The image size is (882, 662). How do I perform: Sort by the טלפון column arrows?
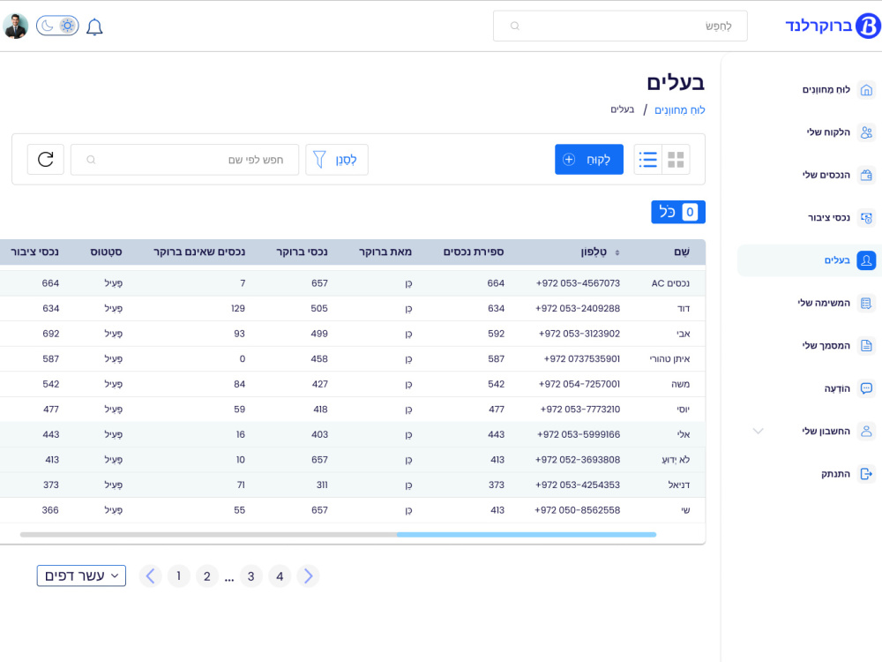pos(617,252)
